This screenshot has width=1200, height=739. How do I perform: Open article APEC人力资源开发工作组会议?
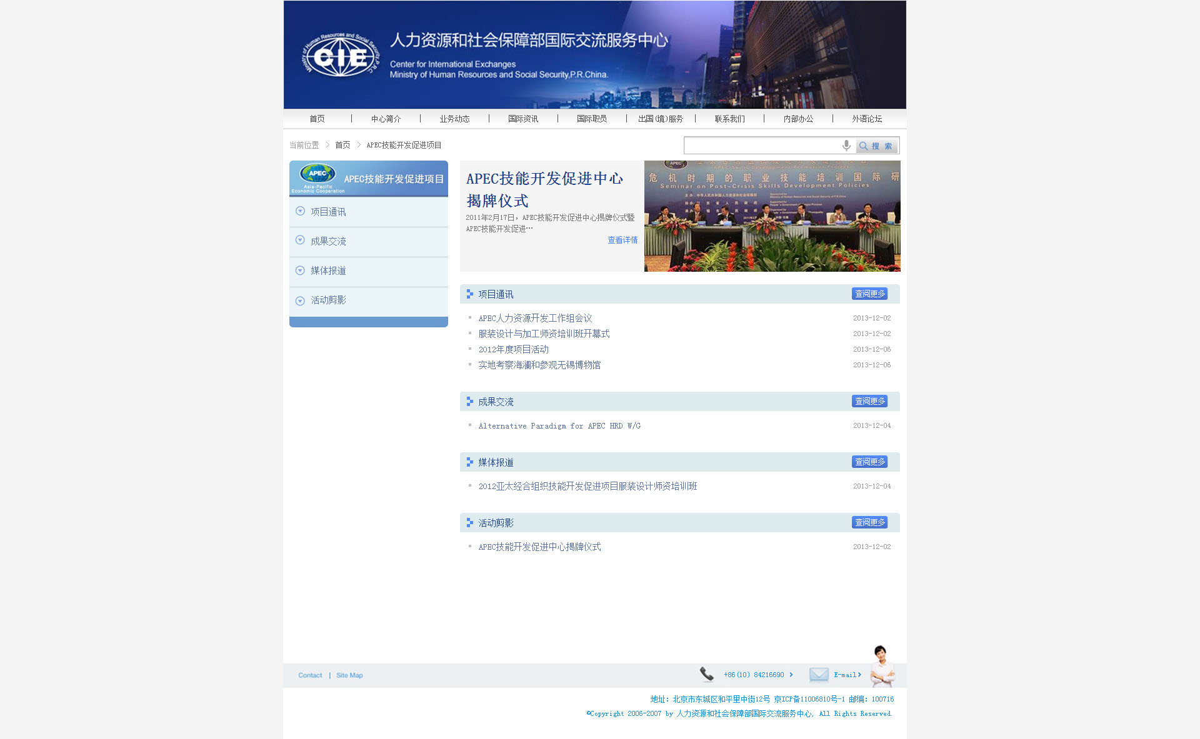(535, 318)
